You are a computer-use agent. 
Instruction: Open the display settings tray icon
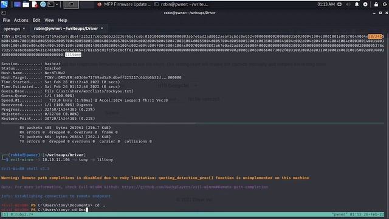click(339, 4)
